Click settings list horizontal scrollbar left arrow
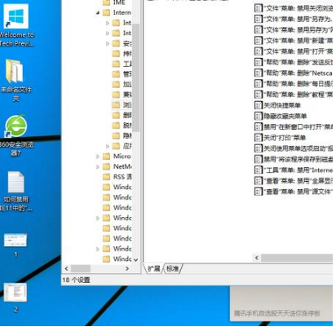The height and width of the screenshot is (327, 336). click(x=257, y=258)
